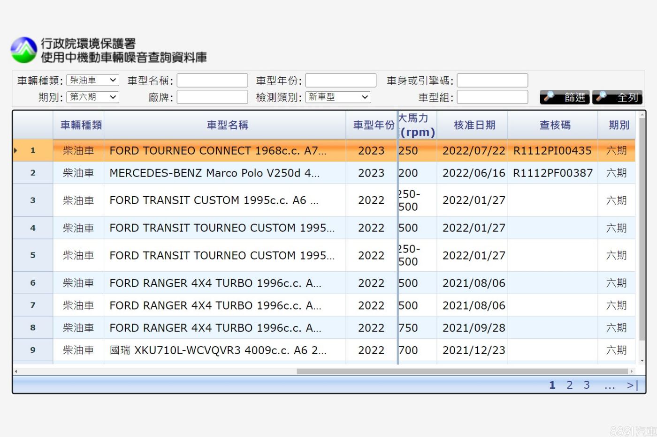The height and width of the screenshot is (437, 657).
Task: Click into the 車型組 input field
Action: click(x=492, y=97)
